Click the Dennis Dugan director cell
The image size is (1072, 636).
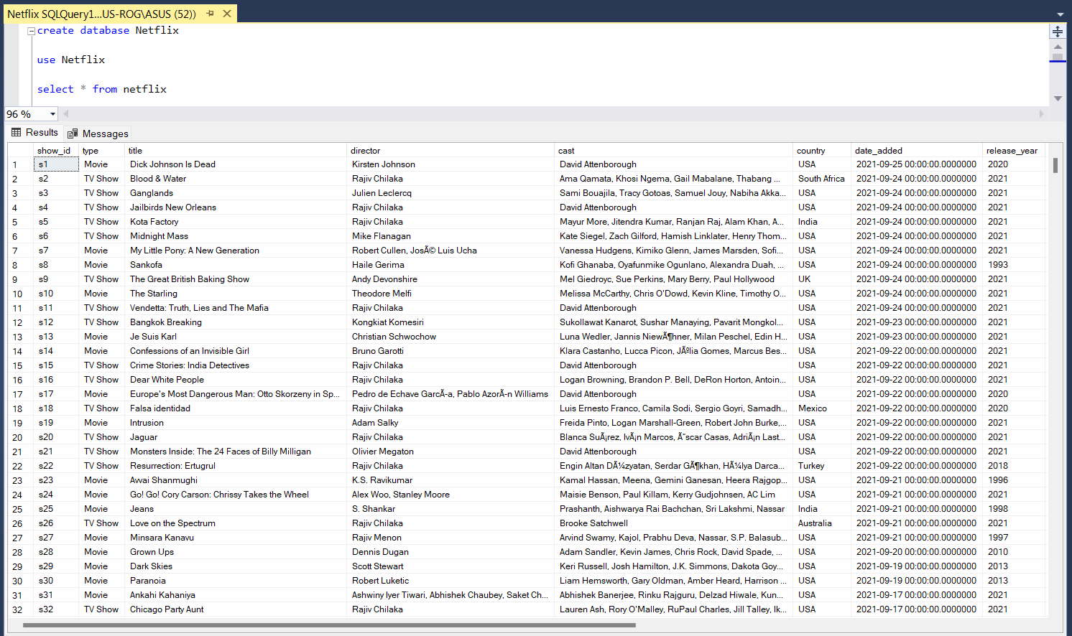tap(450, 552)
